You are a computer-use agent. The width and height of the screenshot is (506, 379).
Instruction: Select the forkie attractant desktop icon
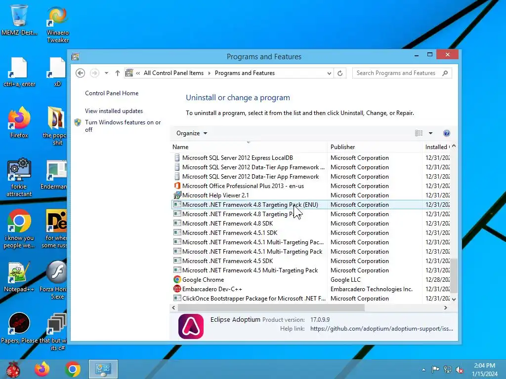(19, 178)
